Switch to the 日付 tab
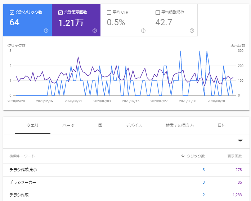251x201 pixels. [222, 125]
